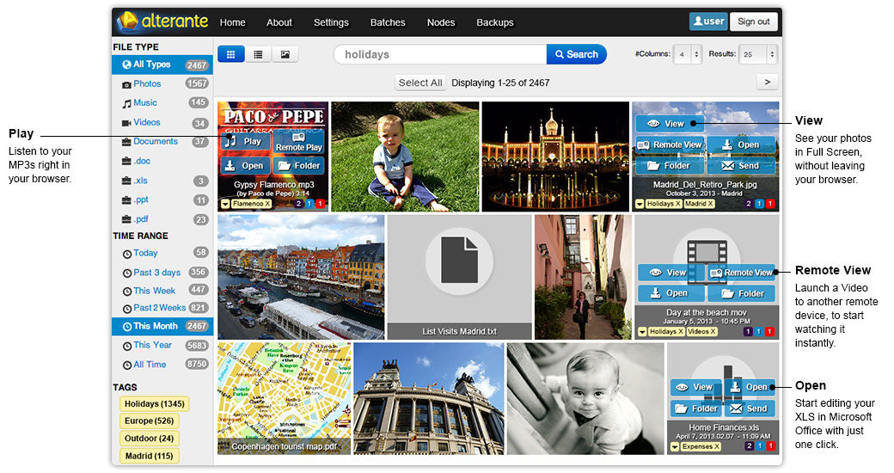Screen dimensions: 894x473
Task: Click Select All results
Action: (420, 83)
